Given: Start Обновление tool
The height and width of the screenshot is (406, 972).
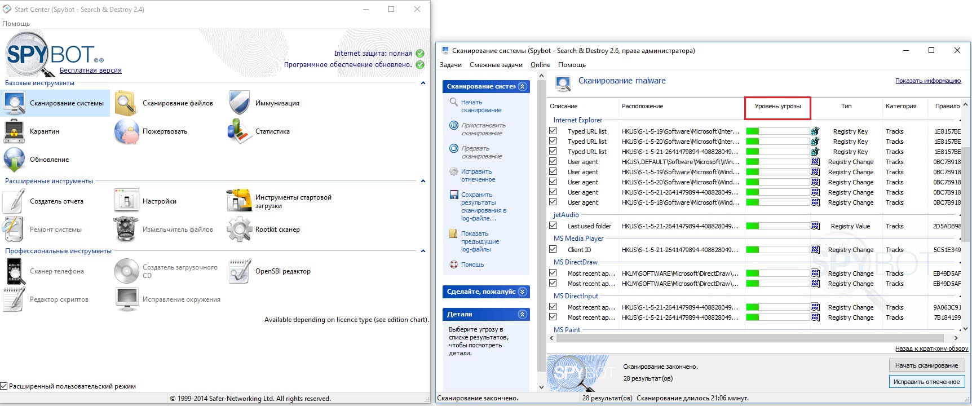Looking at the screenshot, I should click(36, 160).
